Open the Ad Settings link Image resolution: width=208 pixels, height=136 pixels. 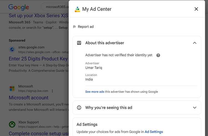pyautogui.click(x=154, y=132)
